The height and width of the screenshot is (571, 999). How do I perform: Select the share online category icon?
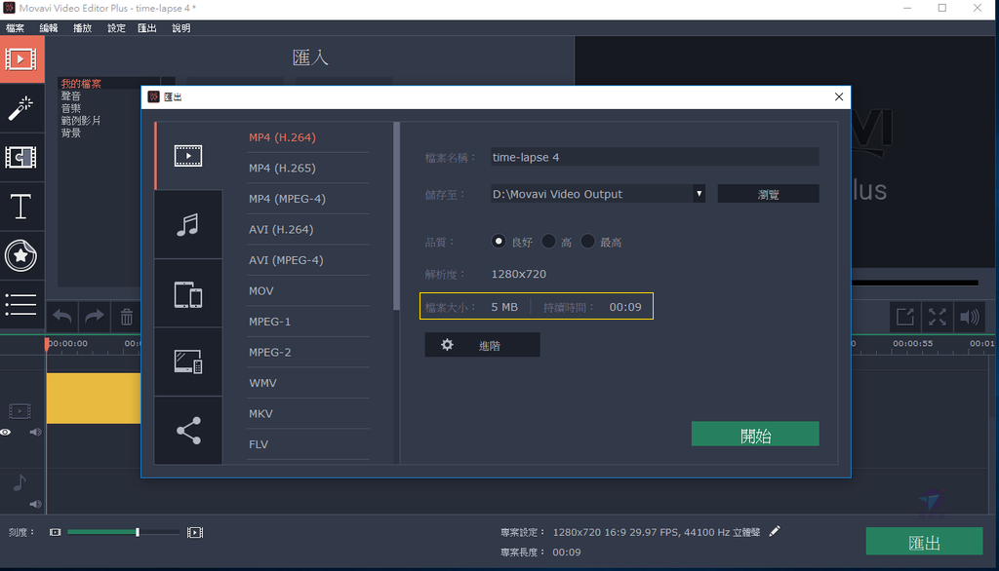pos(188,431)
